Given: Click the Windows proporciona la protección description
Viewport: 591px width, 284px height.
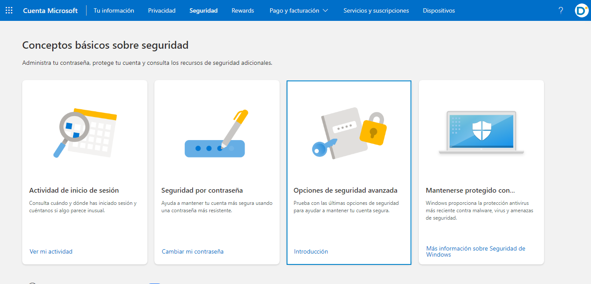Looking at the screenshot, I should pos(480,210).
